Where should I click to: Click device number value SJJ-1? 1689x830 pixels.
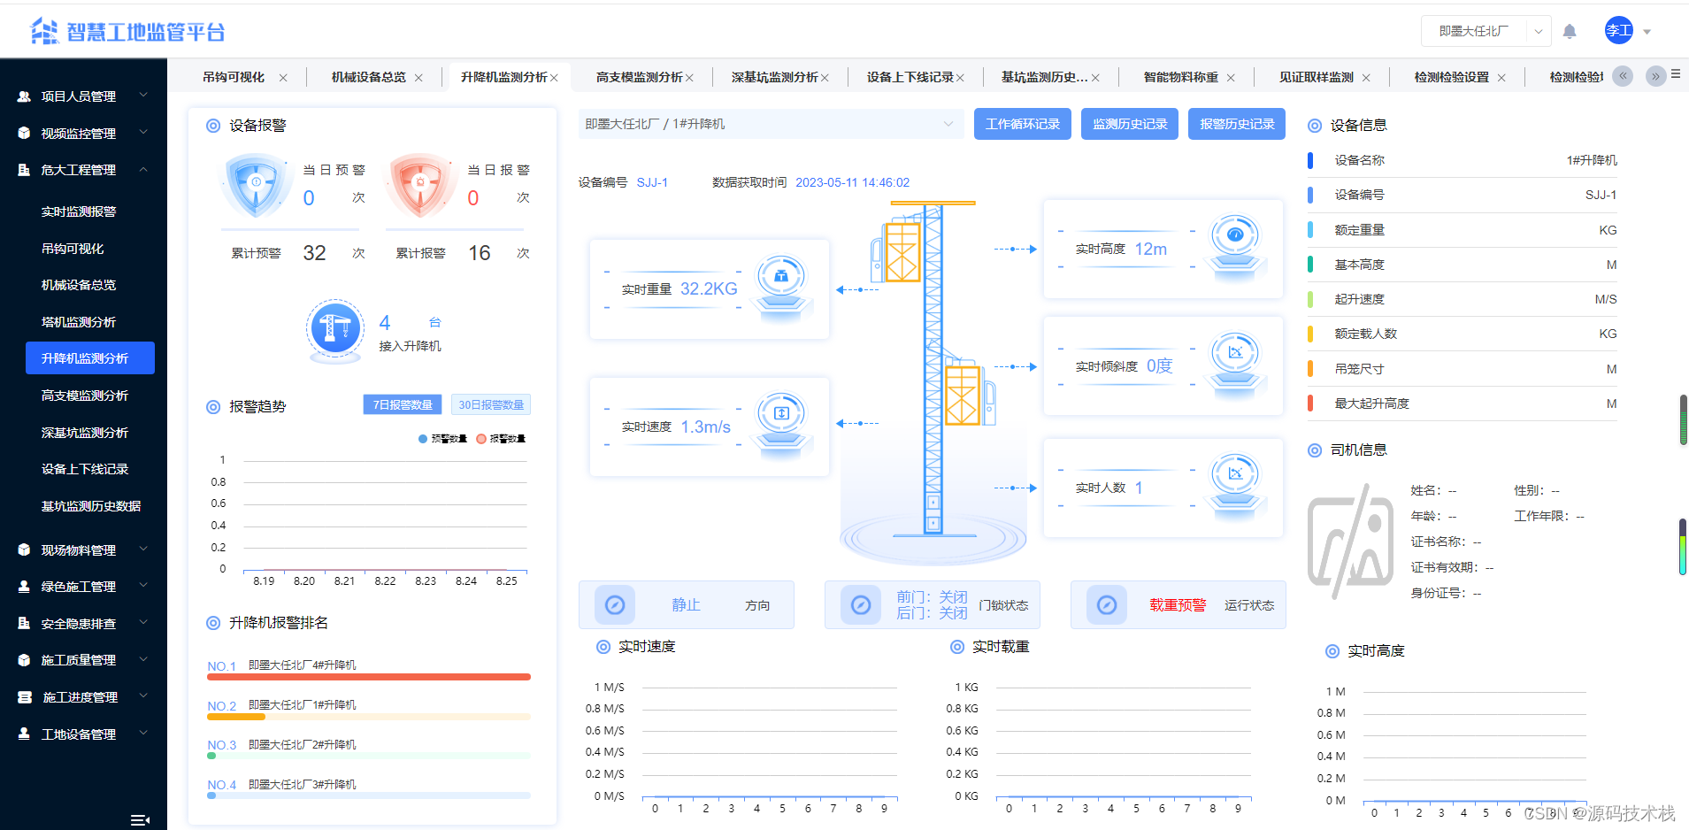coord(652,182)
